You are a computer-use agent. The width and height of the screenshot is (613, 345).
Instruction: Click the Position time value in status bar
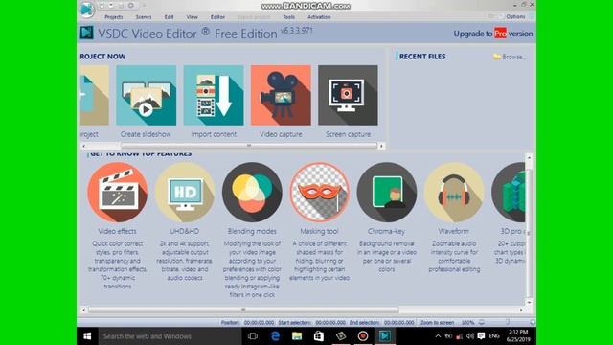(259, 323)
